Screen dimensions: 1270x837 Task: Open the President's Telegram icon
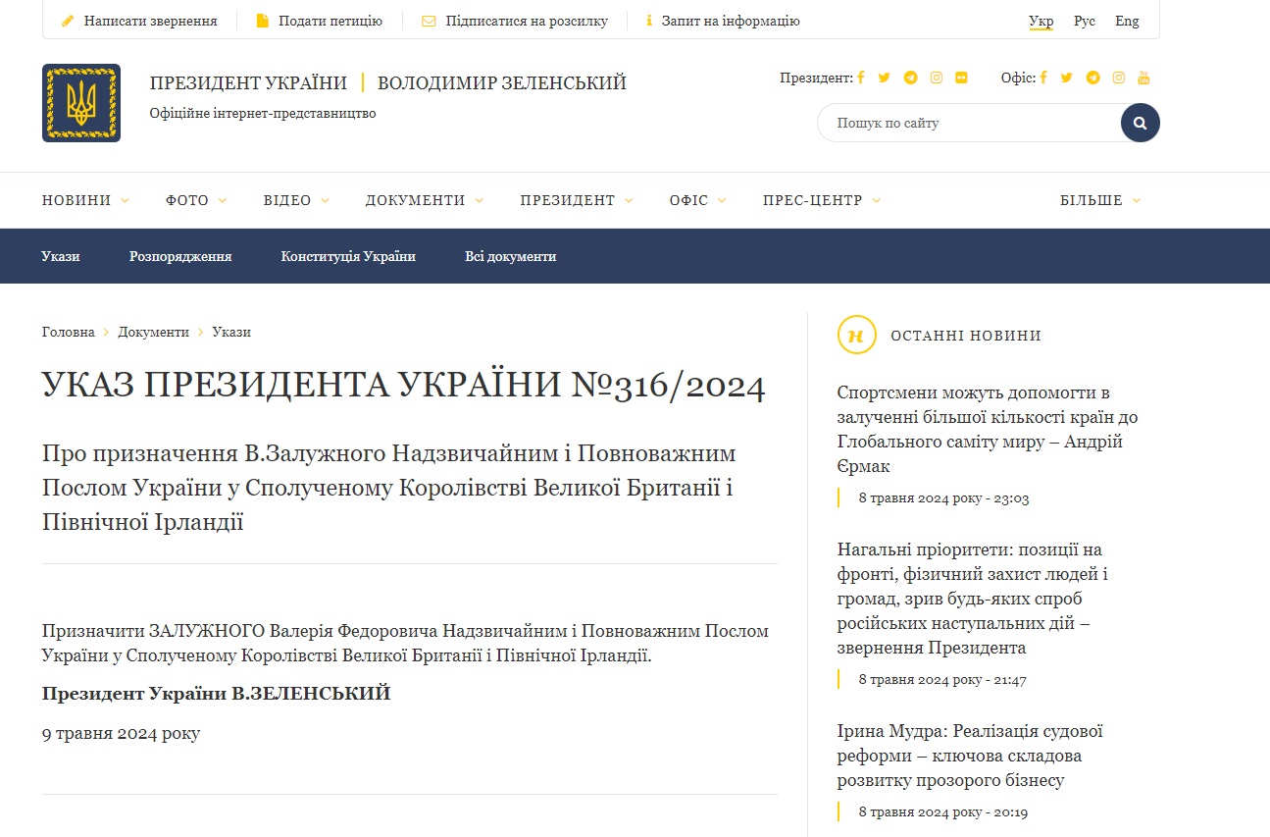pos(910,78)
